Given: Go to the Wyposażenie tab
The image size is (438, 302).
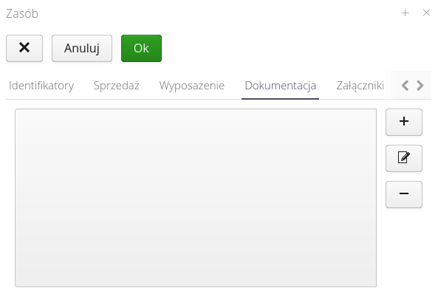Looking at the screenshot, I should 192,86.
